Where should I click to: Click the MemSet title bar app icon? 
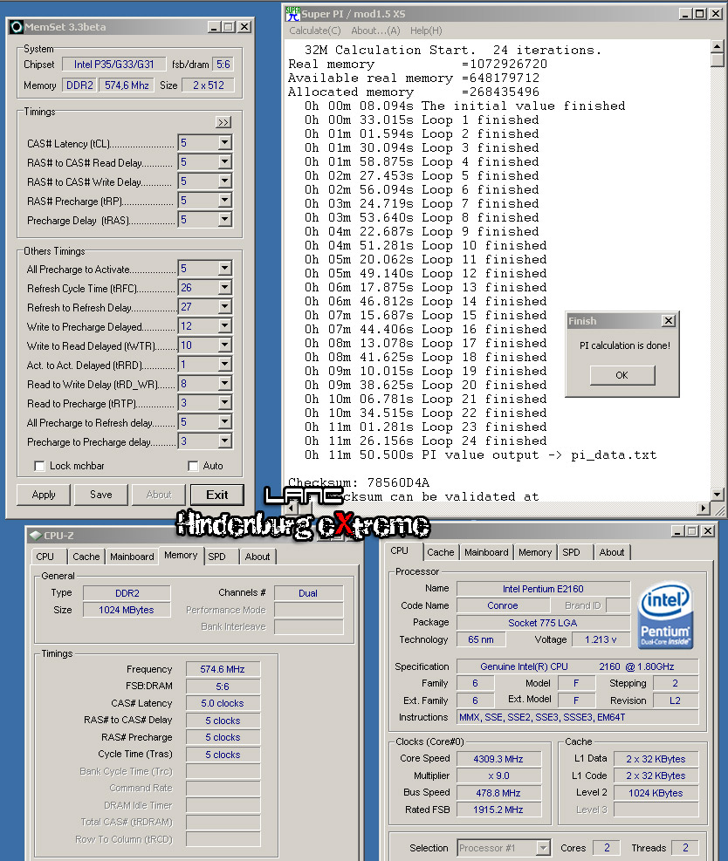tap(17, 27)
